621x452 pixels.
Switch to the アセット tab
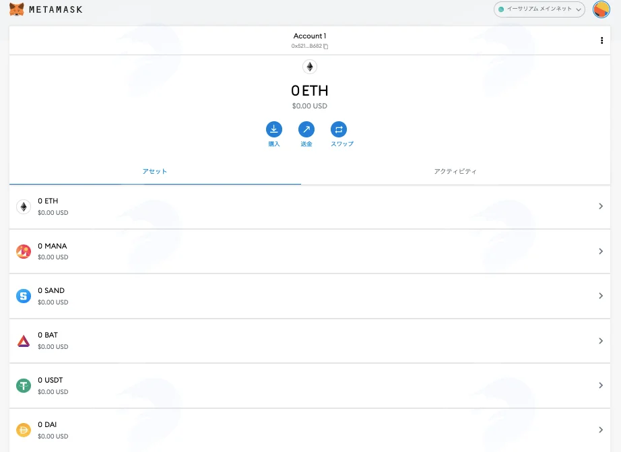(x=155, y=172)
